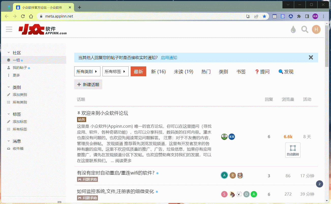This screenshot has height=204, width=331.
Task: Open the user avatar H menu
Action: point(316,30)
